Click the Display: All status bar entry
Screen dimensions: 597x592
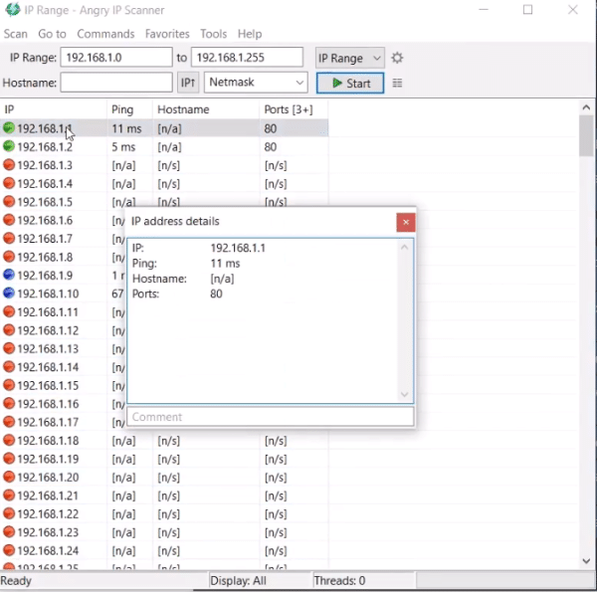pos(238,581)
